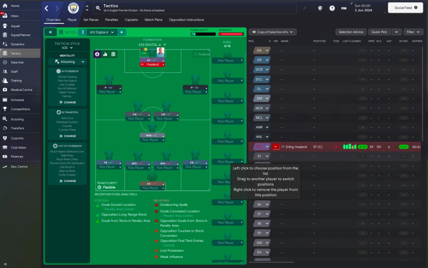Open the Tactical Style 433 dropdown
Screen dimensions: 428x268
pos(67,48)
